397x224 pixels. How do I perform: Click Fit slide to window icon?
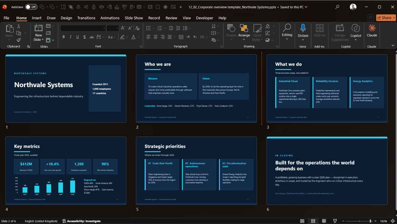393,221
